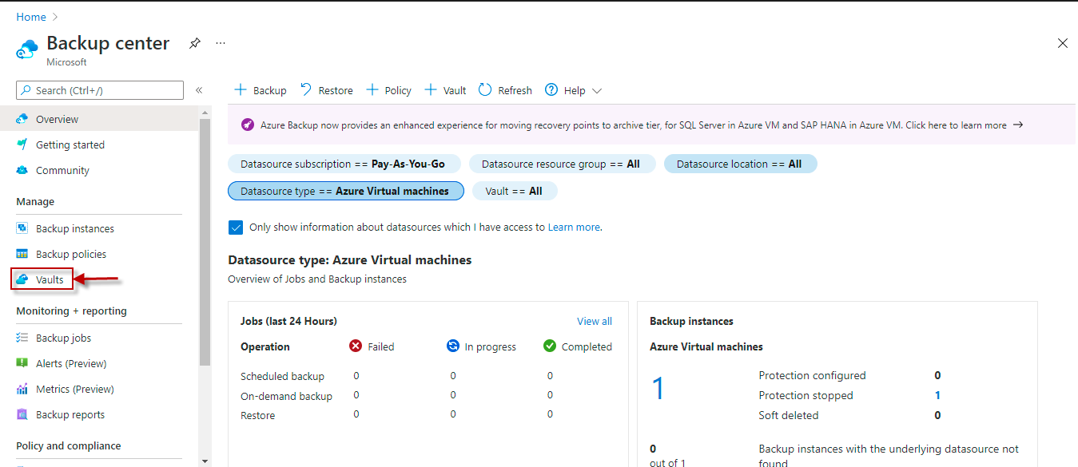
Task: Click the large backup instances count 1
Action: pyautogui.click(x=658, y=389)
